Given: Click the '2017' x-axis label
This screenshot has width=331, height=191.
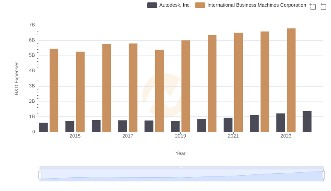Looking at the screenshot, I should [128, 136].
